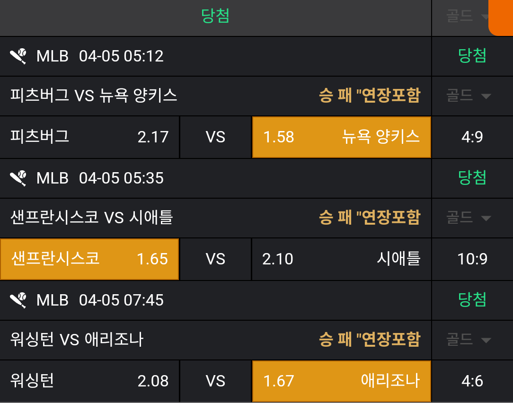This screenshot has width=513, height=403.
Task: Expand 골드 dropdown for 샌프란시스코 VS 시애틀
Action: tap(469, 218)
